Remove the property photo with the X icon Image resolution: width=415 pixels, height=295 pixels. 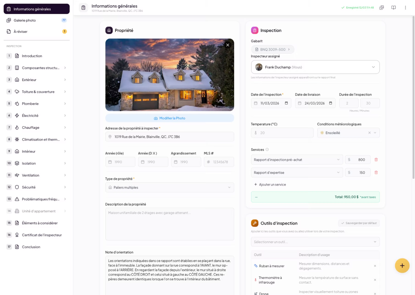coord(228,45)
